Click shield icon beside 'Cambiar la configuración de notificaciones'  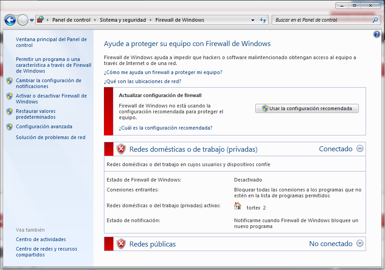point(9,81)
